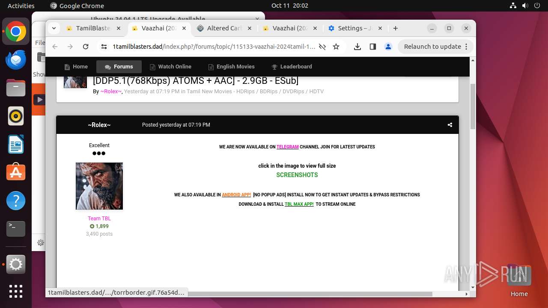Open the TBL MAX APP! link

coord(299,204)
